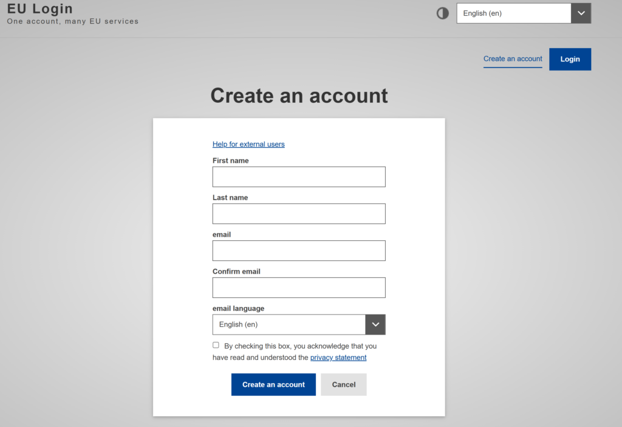Cancel the account creation form
Viewport: 622px width, 427px height.
(x=343, y=384)
